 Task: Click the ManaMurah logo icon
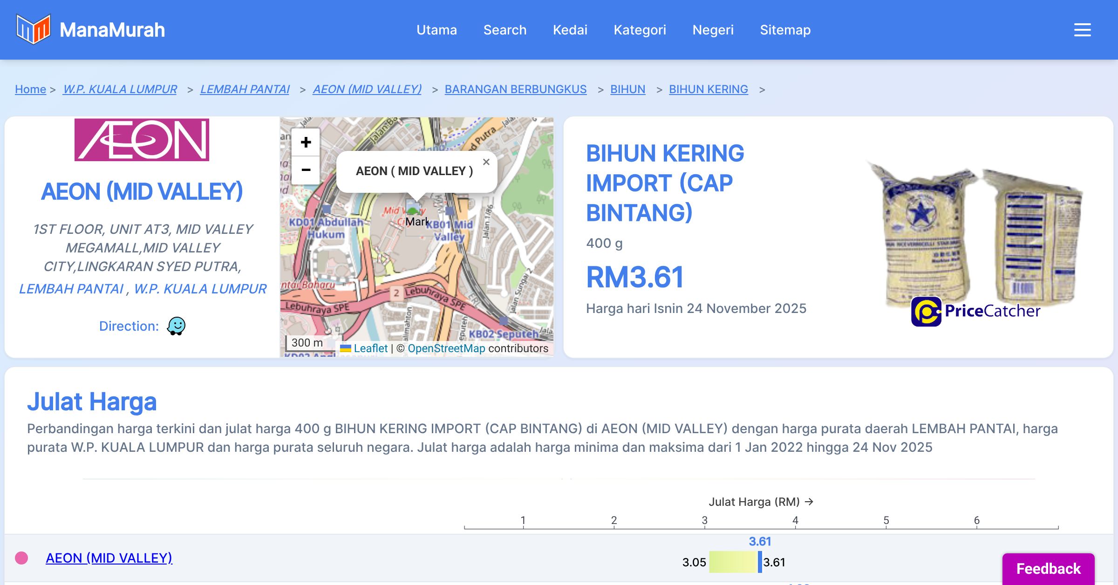(x=33, y=29)
